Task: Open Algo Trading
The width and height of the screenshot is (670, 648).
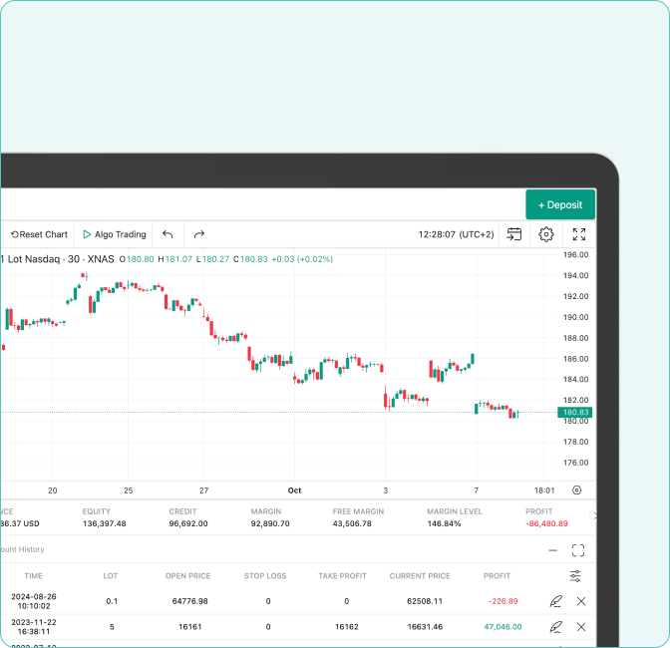Action: click(114, 234)
